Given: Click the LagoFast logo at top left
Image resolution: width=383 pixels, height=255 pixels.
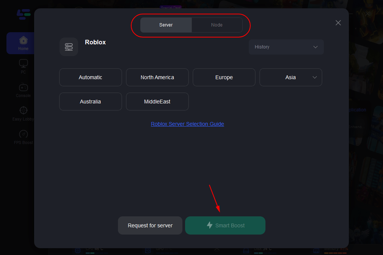Looking at the screenshot, I should pos(23,14).
